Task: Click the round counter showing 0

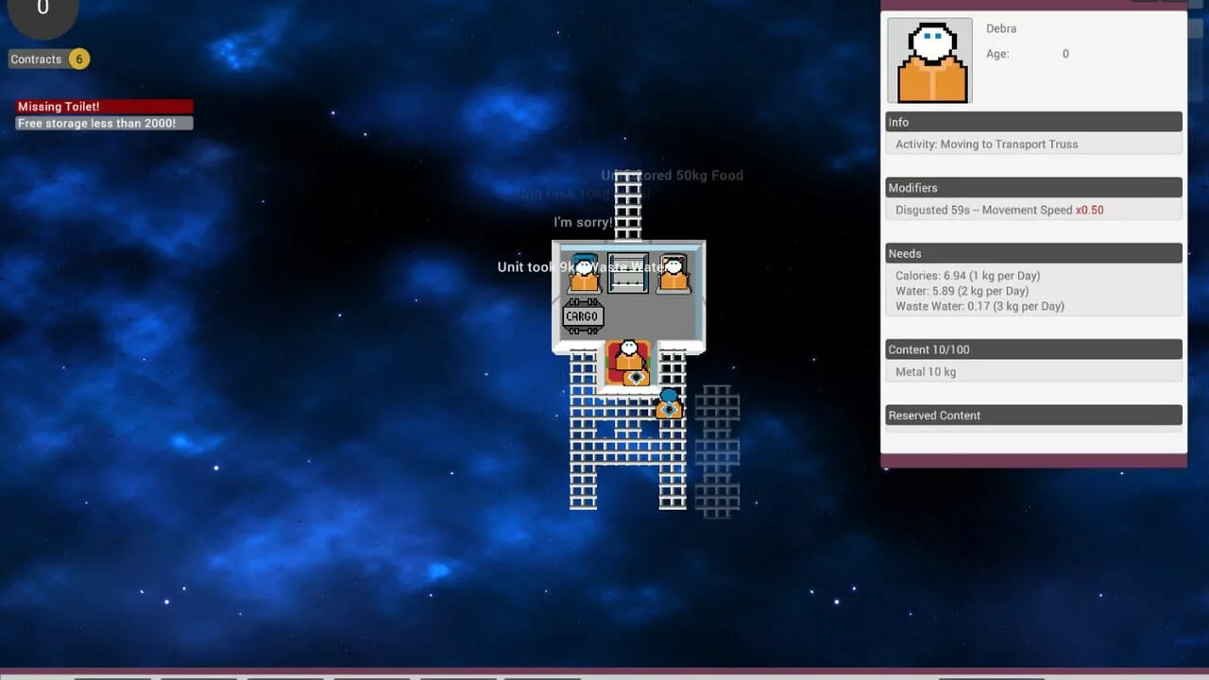Action: tap(43, 11)
